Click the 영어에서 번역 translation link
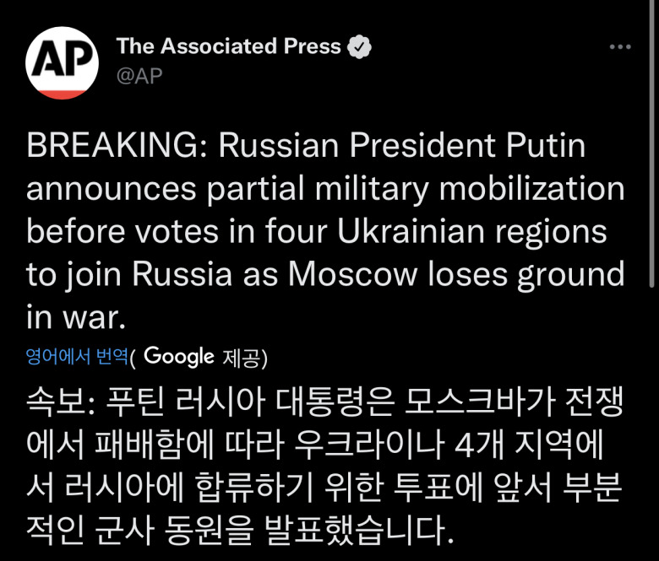The image size is (659, 561). (x=77, y=358)
